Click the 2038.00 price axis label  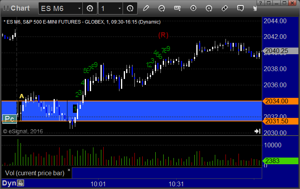(275, 69)
